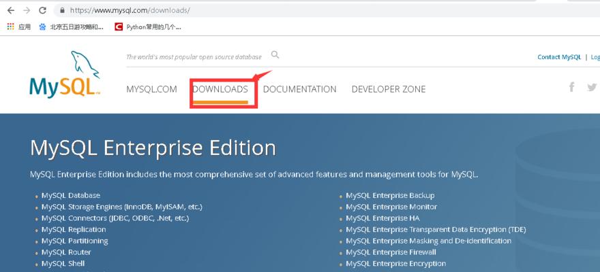Click MySQL Enterprise Masking and De-identification item

429,241
